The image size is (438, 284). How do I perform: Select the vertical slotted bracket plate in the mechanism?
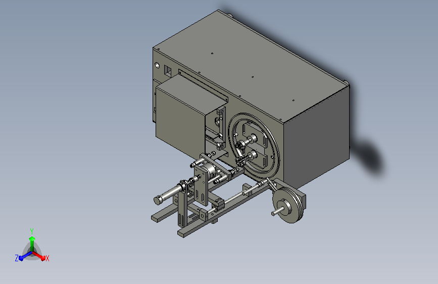click(x=202, y=186)
